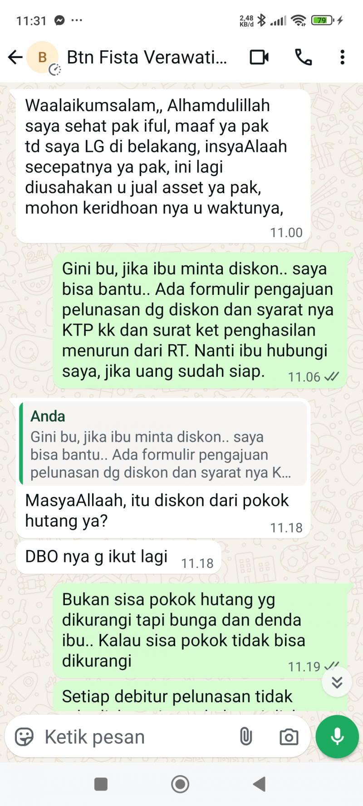Start a voice call with contact
Viewport: 363px width, 806px height.
(303, 57)
